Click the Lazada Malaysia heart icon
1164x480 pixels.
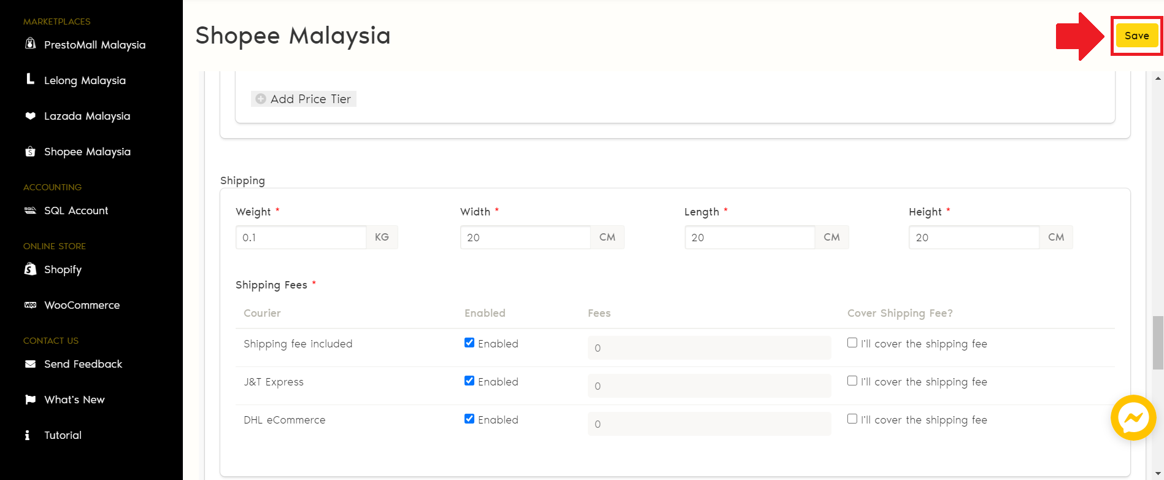pyautogui.click(x=30, y=115)
